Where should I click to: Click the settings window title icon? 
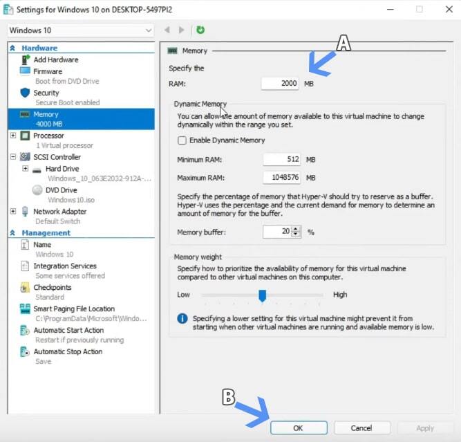(x=8, y=10)
